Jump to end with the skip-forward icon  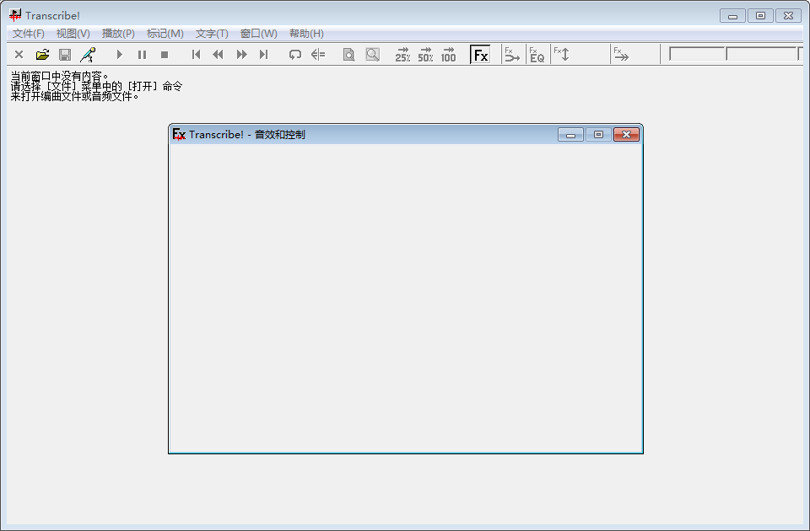264,54
